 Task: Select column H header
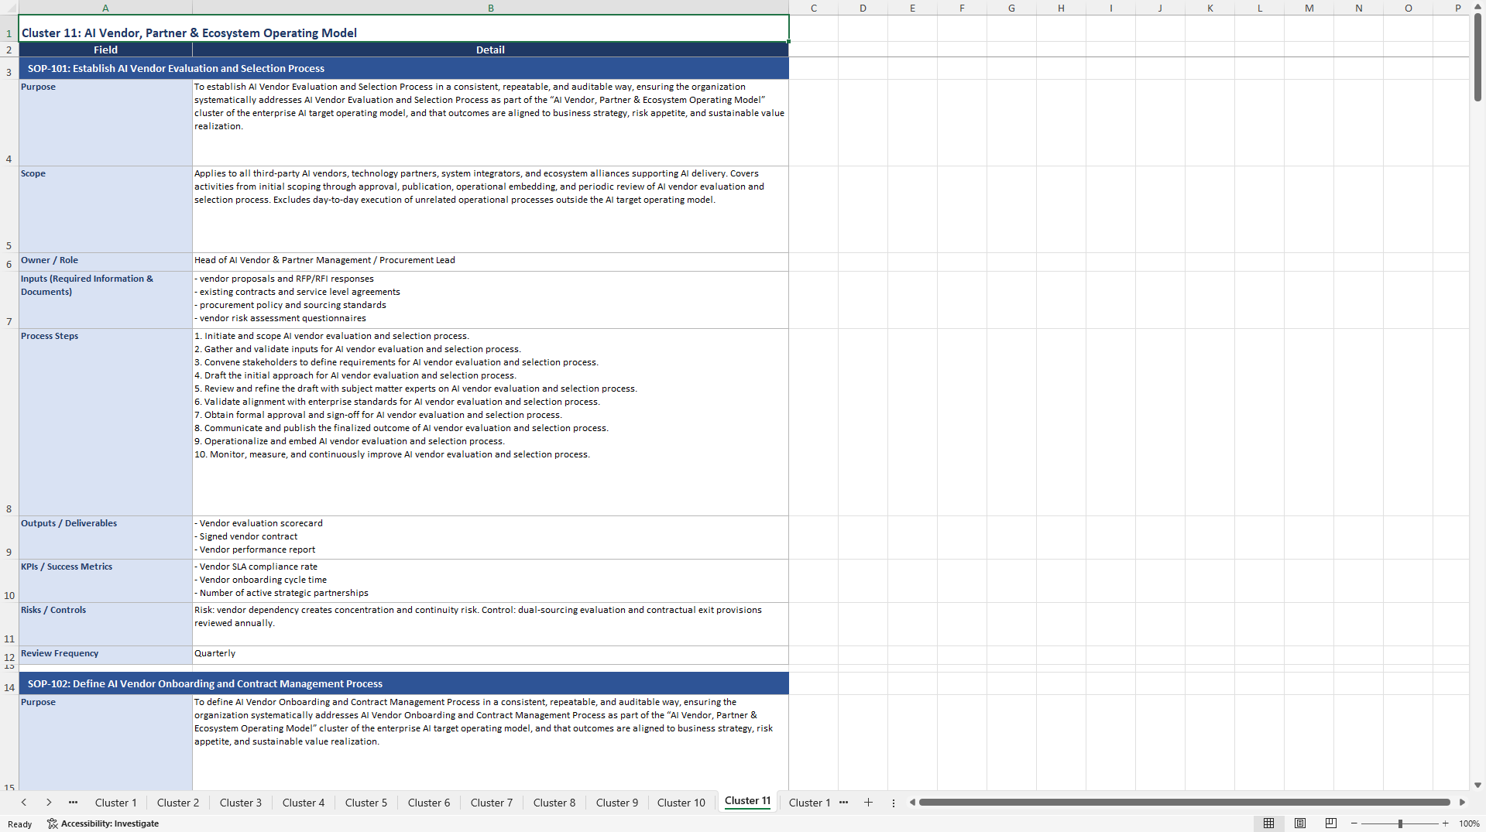point(1061,8)
